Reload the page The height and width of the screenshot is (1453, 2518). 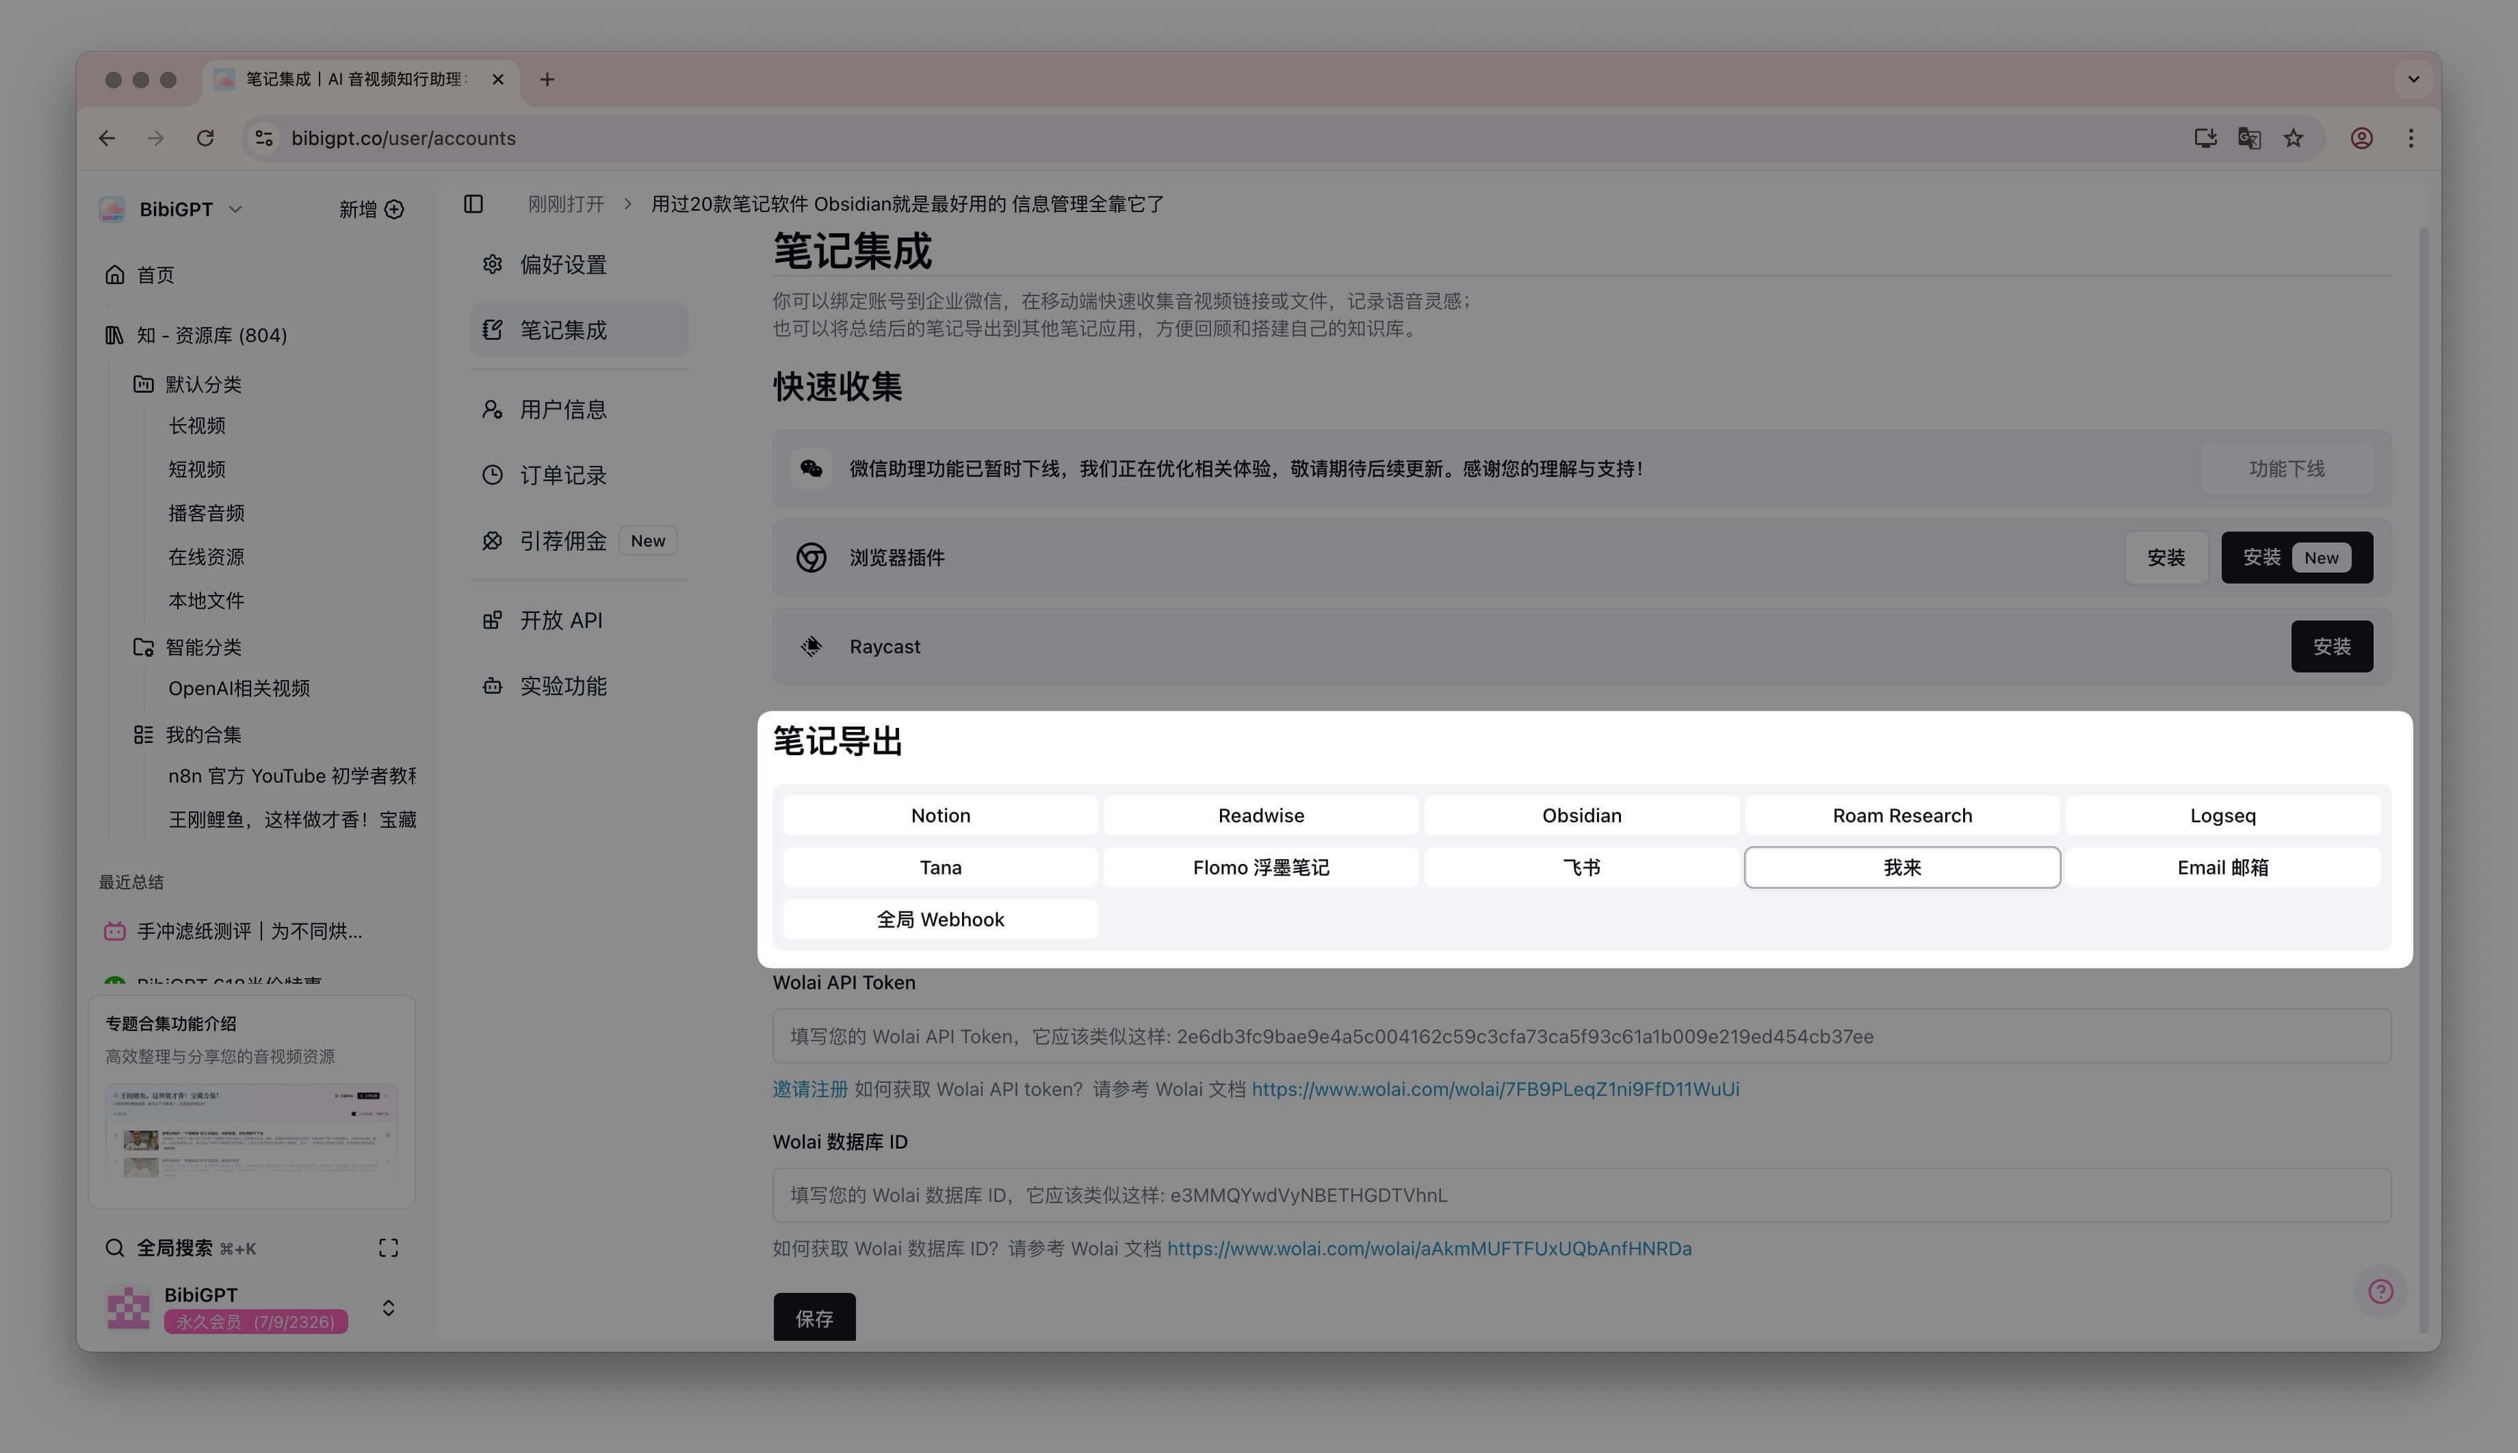tap(205, 139)
